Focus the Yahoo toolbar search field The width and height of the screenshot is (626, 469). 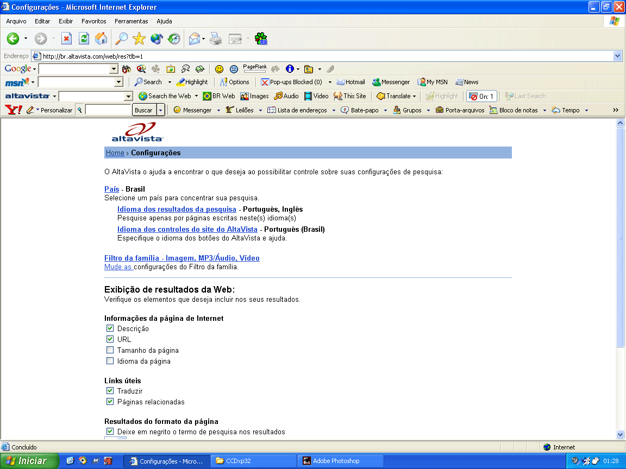pyautogui.click(x=108, y=110)
